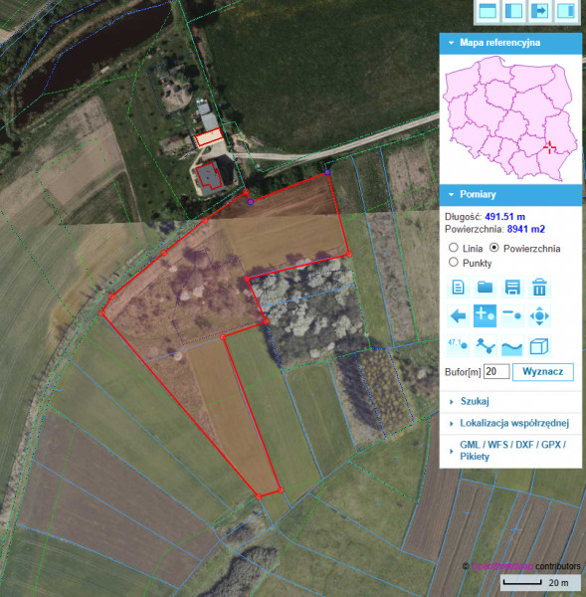Delete the measurement using the trash icon
This screenshot has height=597, width=586.
[x=539, y=287]
